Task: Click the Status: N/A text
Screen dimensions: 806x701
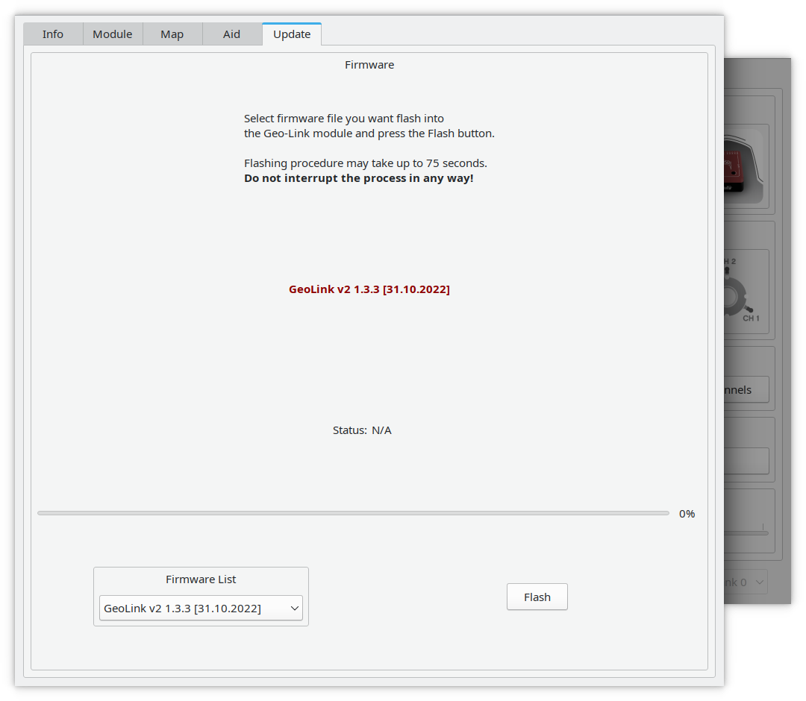Action: coord(362,430)
